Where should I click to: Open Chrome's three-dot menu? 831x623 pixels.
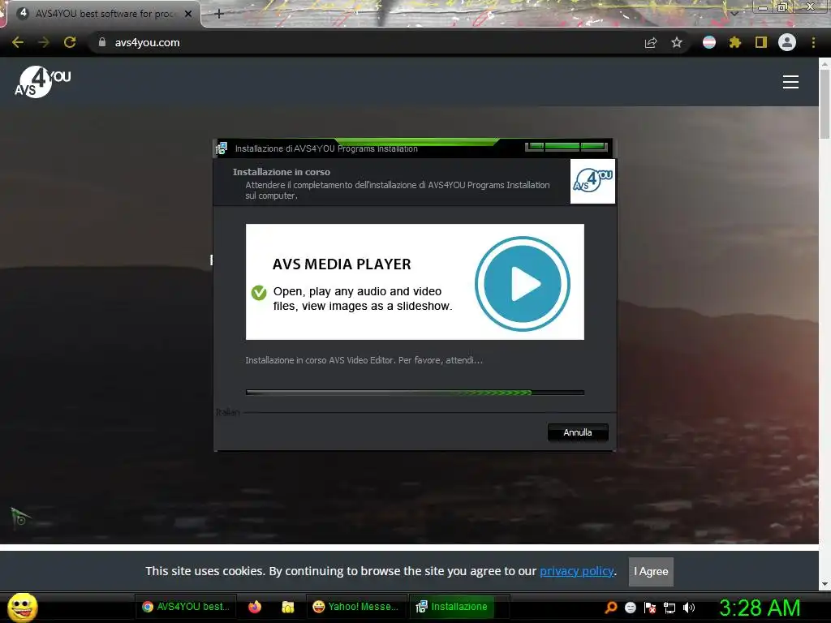[x=813, y=42]
